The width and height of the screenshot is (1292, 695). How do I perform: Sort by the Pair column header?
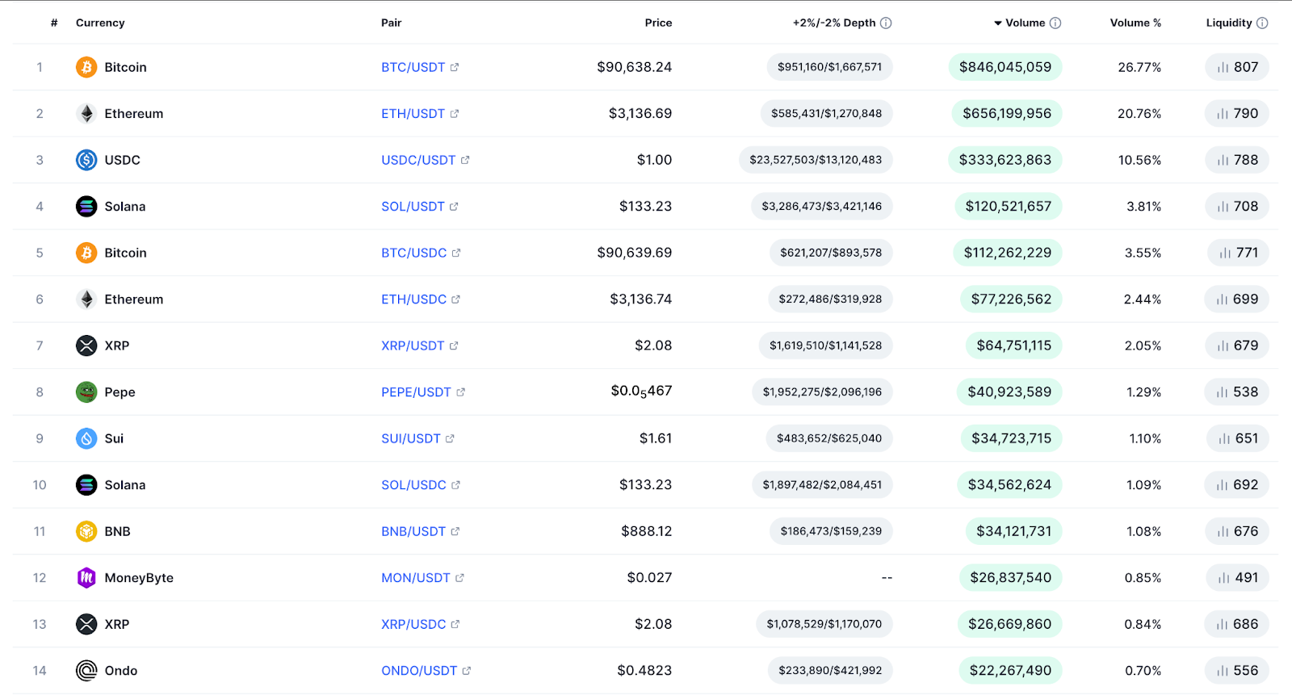pyautogui.click(x=392, y=23)
